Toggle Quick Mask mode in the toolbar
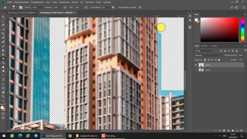Image resolution: width=247 pixels, height=139 pixels. pos(3,114)
